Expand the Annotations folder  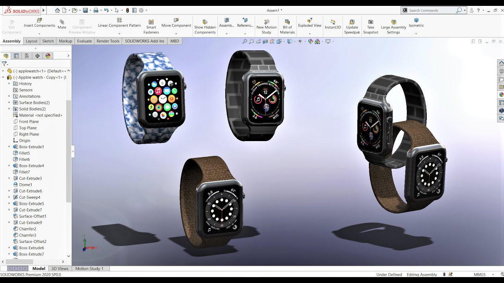coord(9,96)
